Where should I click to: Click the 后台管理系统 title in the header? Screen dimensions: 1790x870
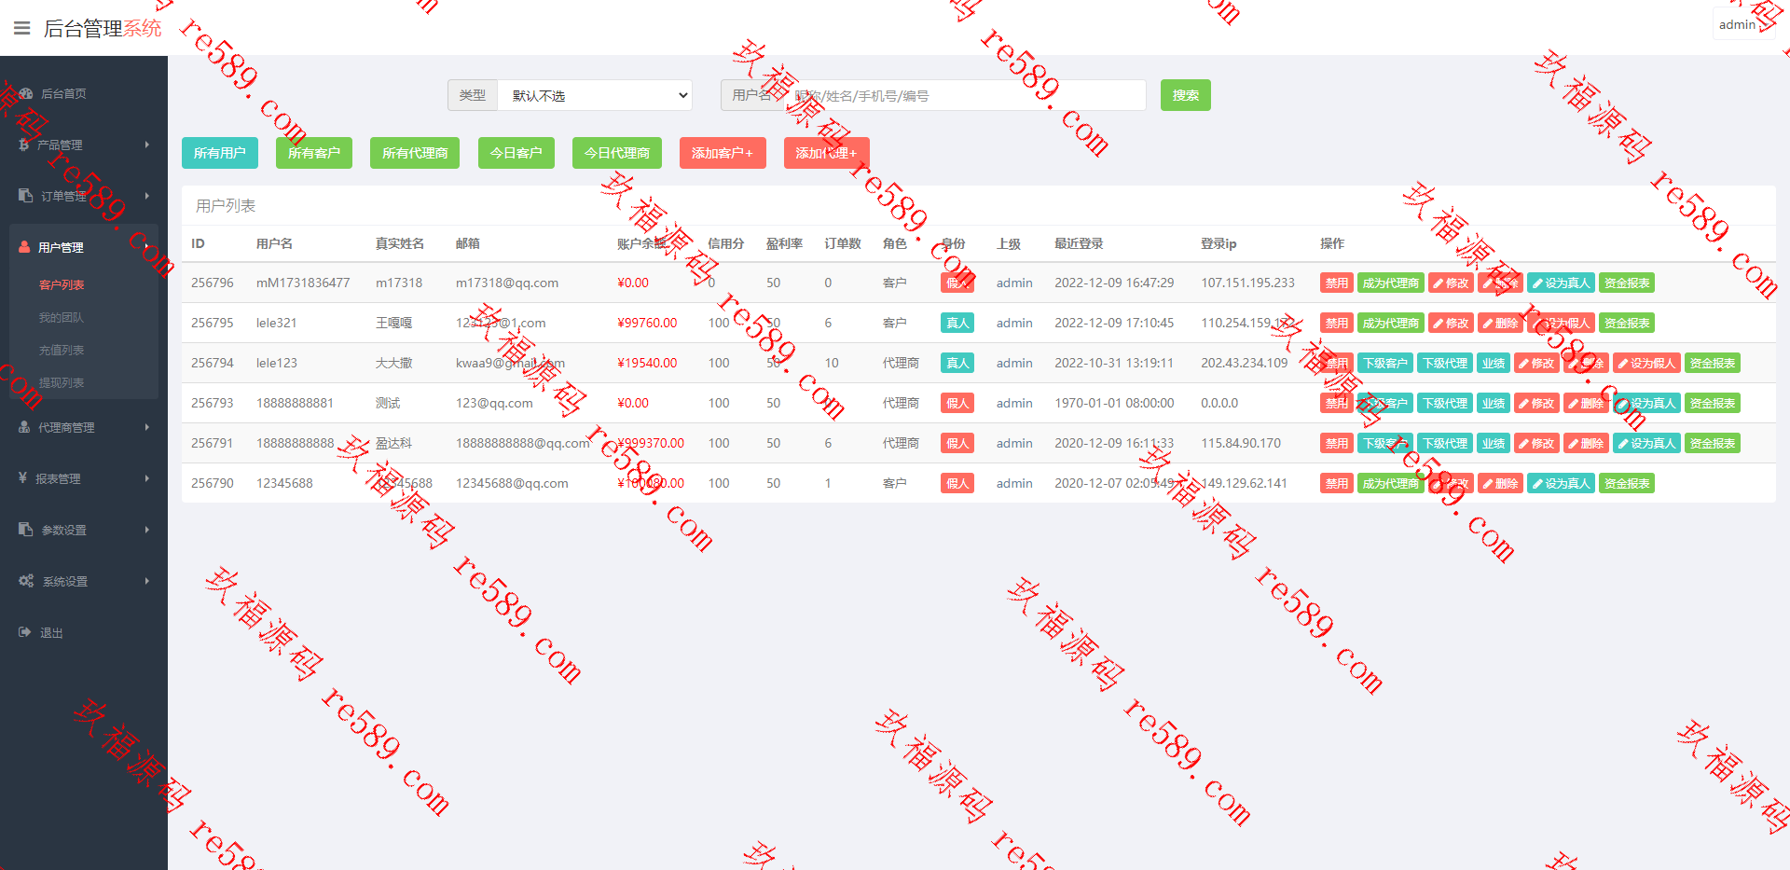(103, 29)
